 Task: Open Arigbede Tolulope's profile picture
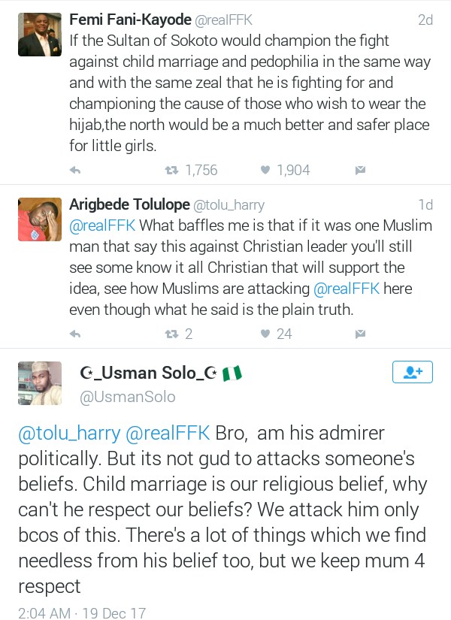[x=39, y=218]
